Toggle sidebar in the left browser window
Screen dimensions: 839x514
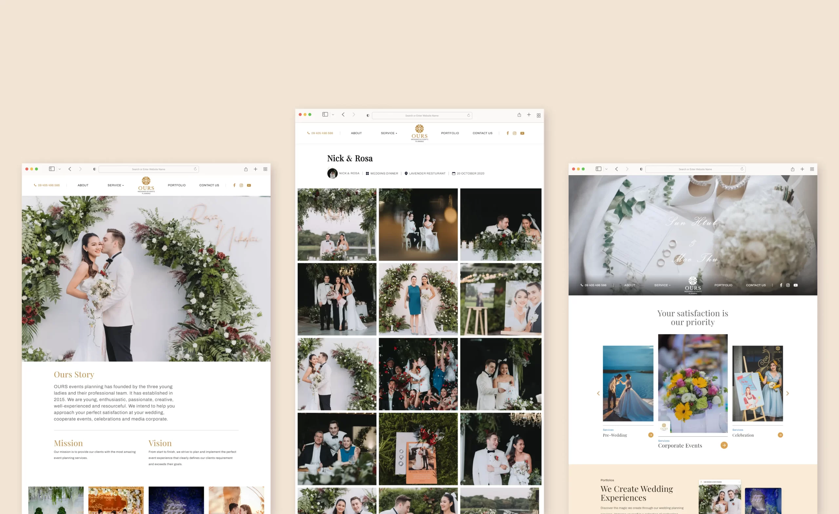click(x=52, y=169)
